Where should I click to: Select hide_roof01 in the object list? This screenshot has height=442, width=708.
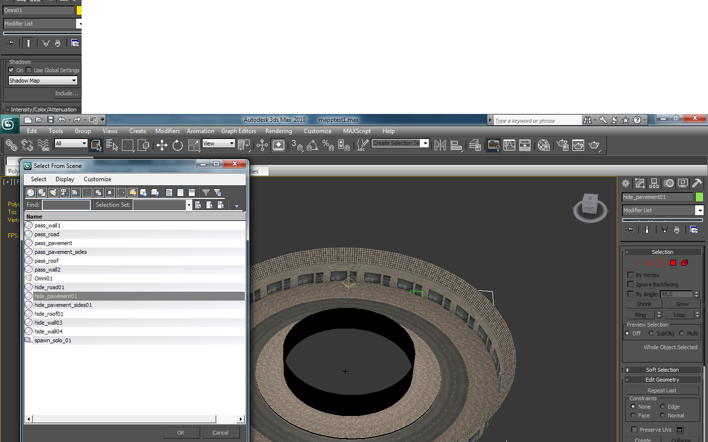pos(49,314)
